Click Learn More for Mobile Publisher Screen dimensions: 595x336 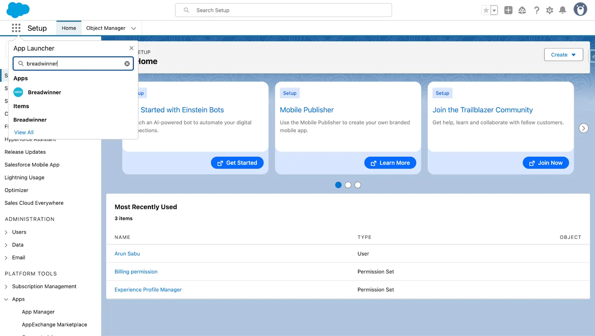tap(390, 163)
